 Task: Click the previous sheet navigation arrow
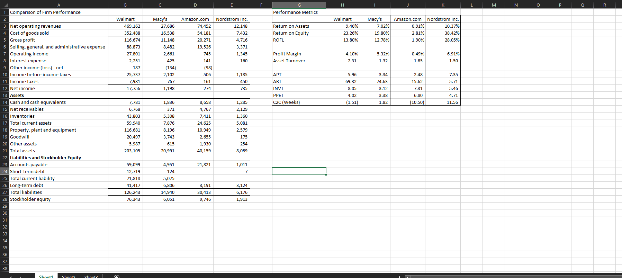pyautogui.click(x=11, y=277)
